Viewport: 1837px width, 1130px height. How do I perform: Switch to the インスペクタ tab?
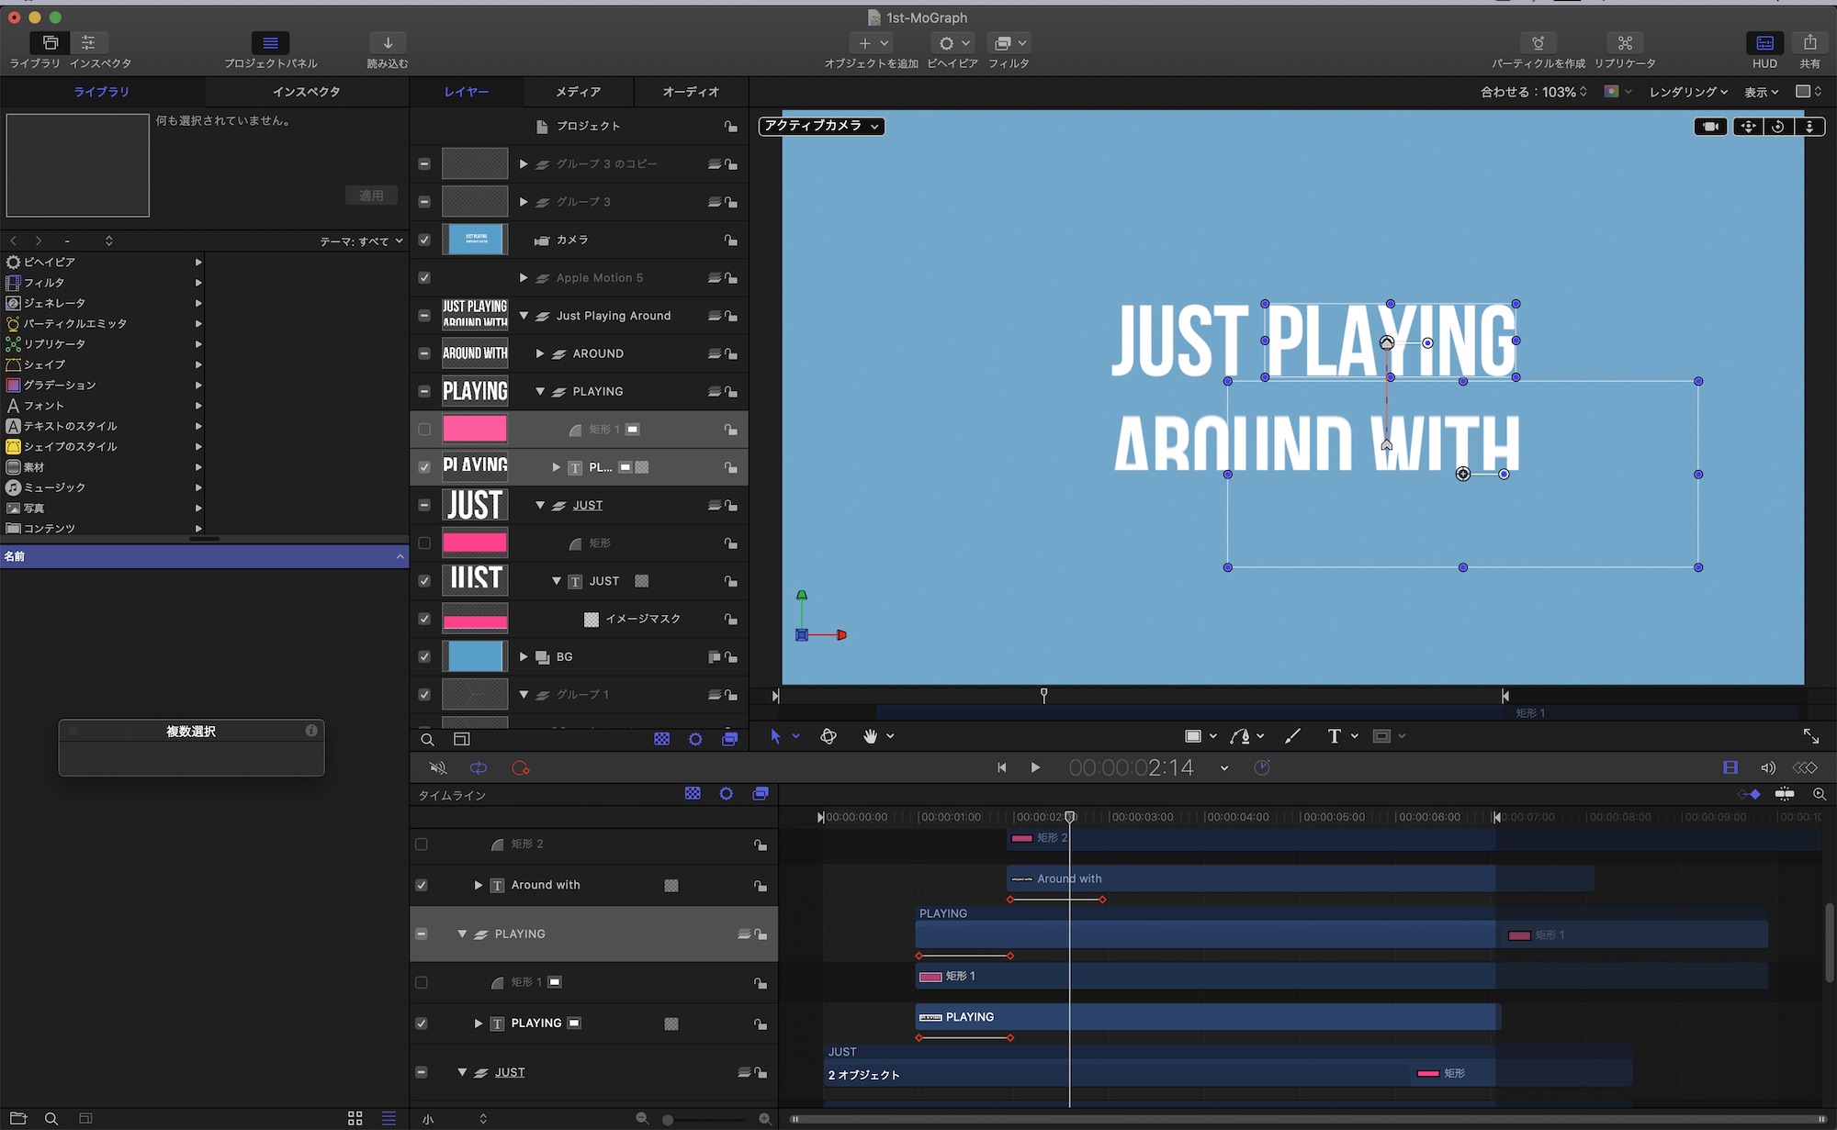tap(306, 92)
